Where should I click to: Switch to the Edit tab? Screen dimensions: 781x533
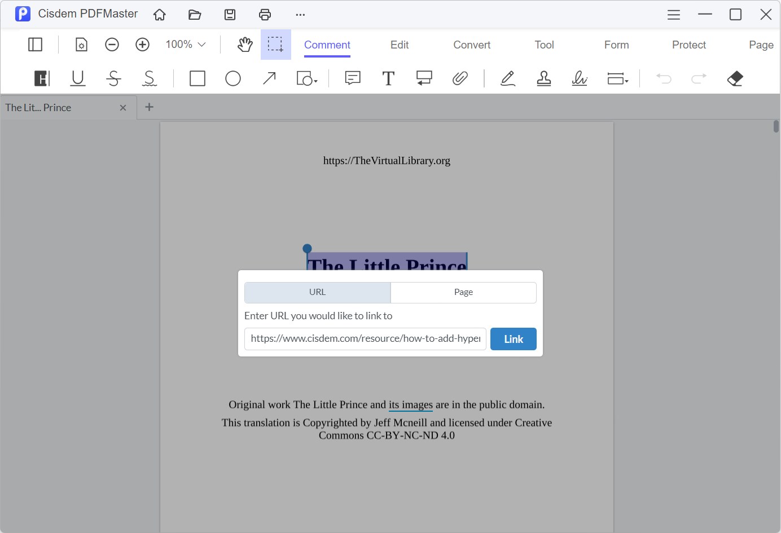399,45
